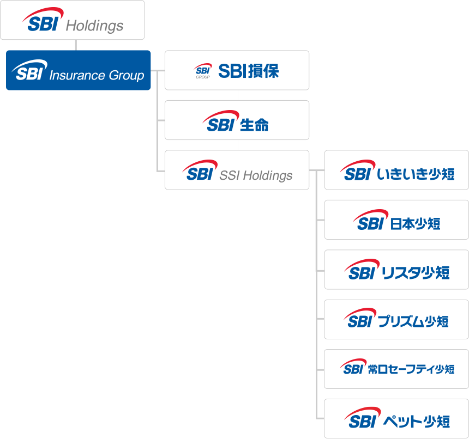Open the SBI Holdings box
This screenshot has width=469, height=439.
73,20
